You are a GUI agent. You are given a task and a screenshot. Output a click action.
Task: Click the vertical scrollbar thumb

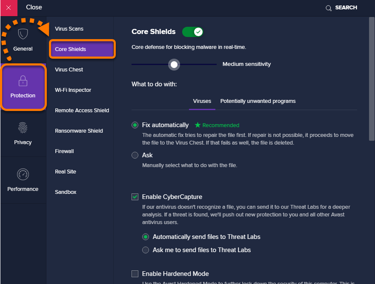(x=372, y=79)
